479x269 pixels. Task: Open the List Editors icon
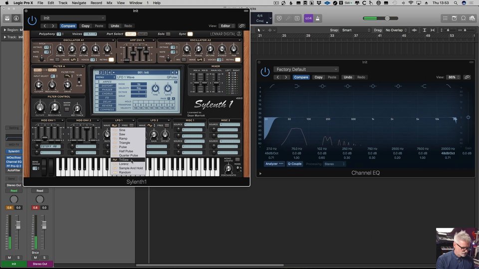tap(446, 18)
